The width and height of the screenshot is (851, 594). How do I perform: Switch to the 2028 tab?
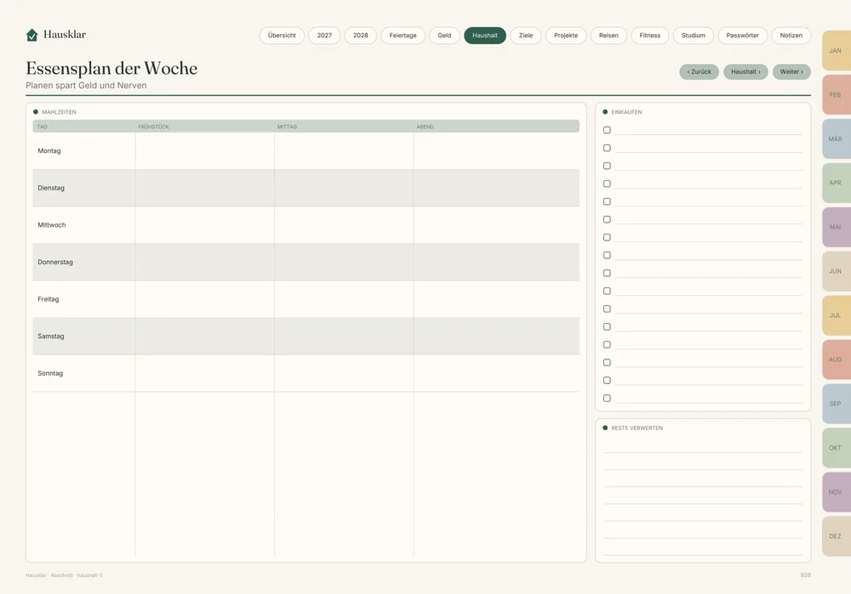point(360,35)
